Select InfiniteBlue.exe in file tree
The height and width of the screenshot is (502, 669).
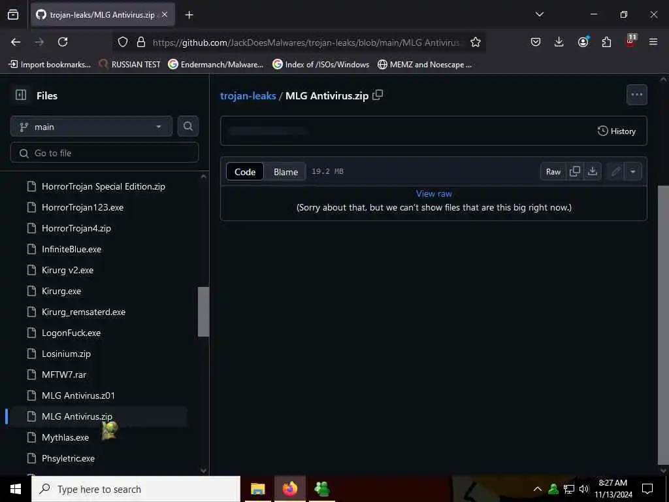click(x=71, y=249)
